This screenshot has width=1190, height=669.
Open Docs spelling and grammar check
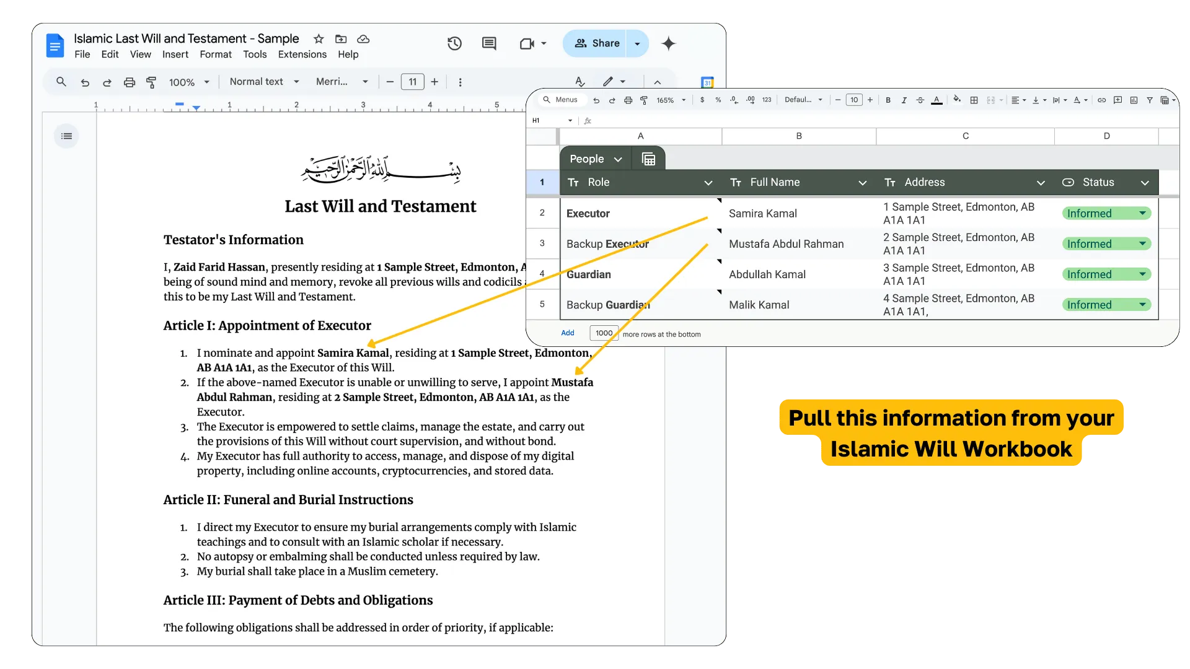point(580,82)
